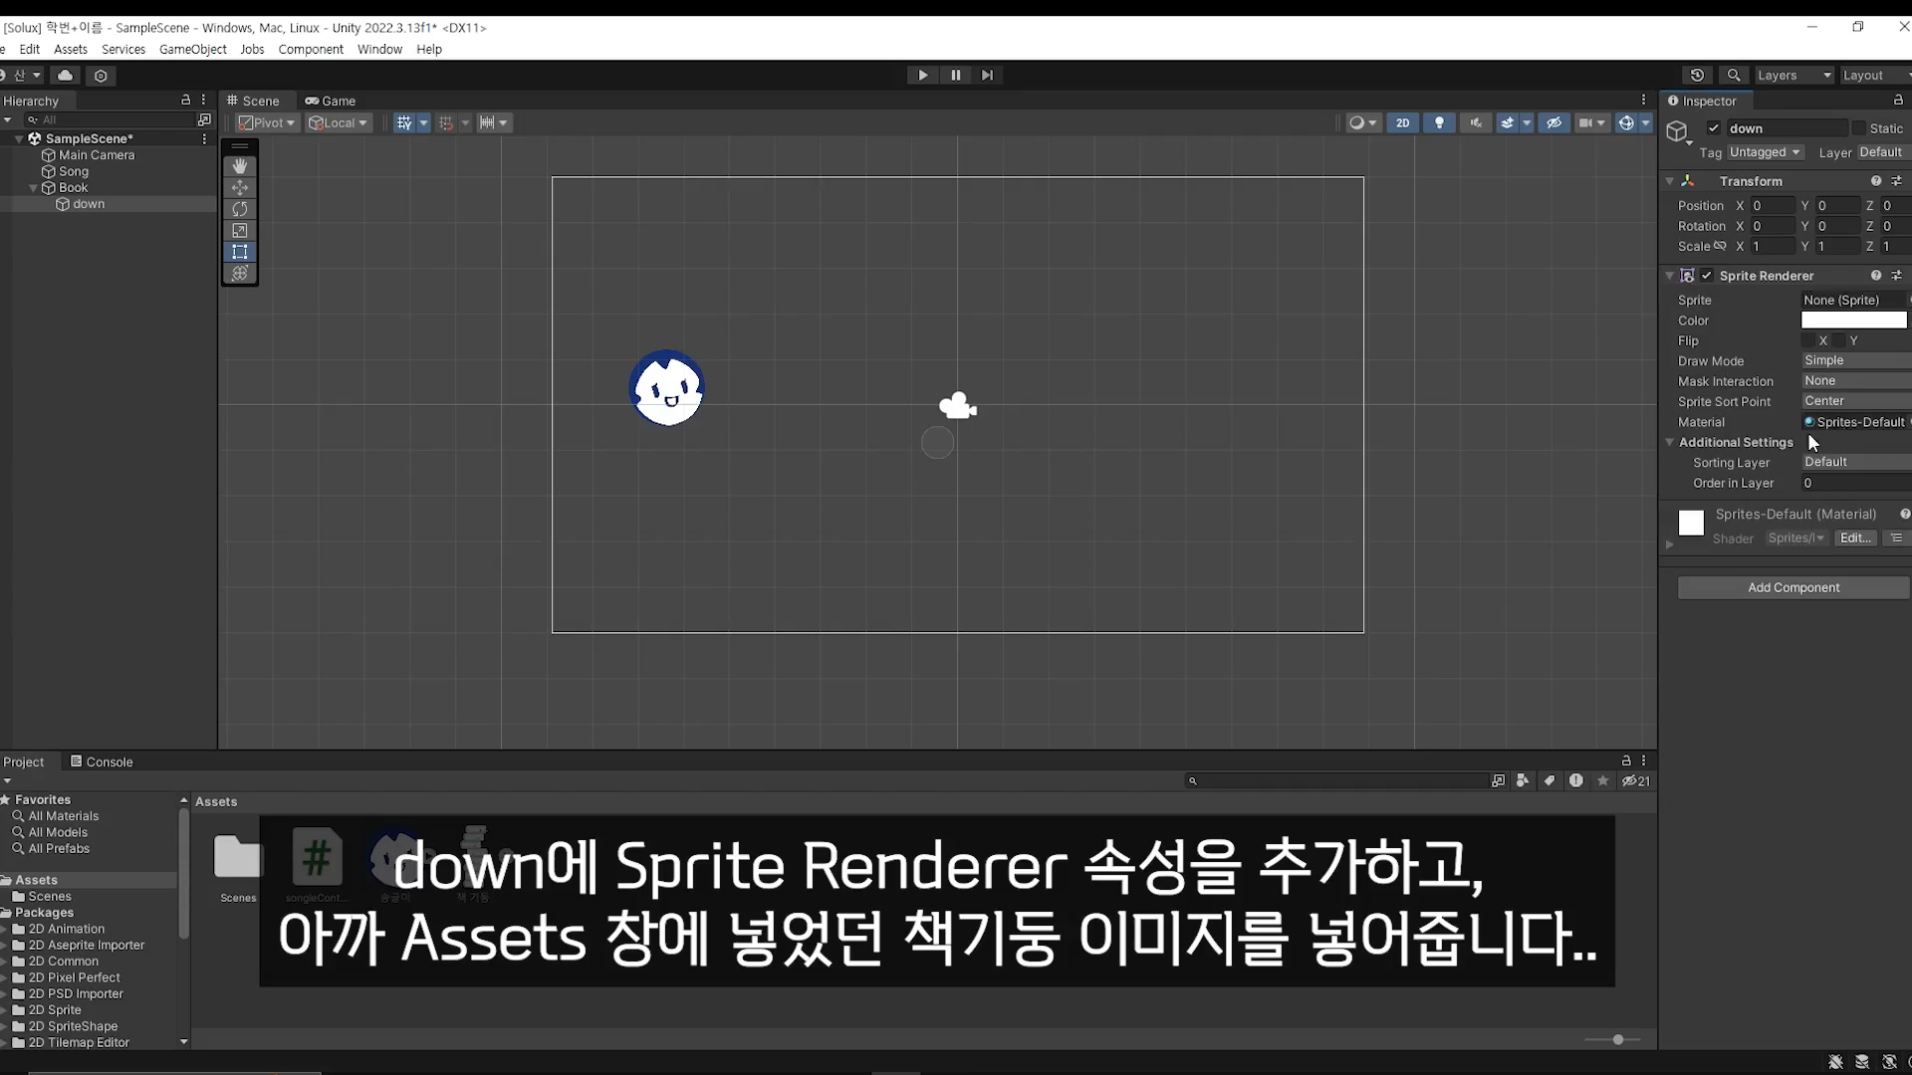Toggle the 2D view mode button
The height and width of the screenshot is (1075, 1912).
click(x=1402, y=122)
